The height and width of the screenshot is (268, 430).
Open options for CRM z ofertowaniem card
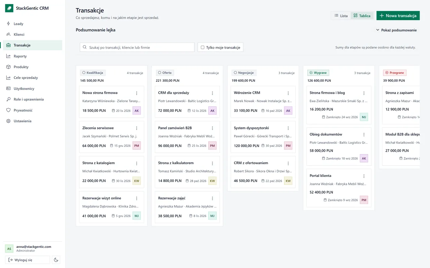click(x=288, y=163)
